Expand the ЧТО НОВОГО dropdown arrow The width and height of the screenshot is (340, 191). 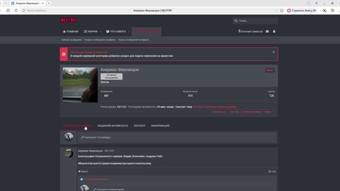pyautogui.click(x=129, y=32)
